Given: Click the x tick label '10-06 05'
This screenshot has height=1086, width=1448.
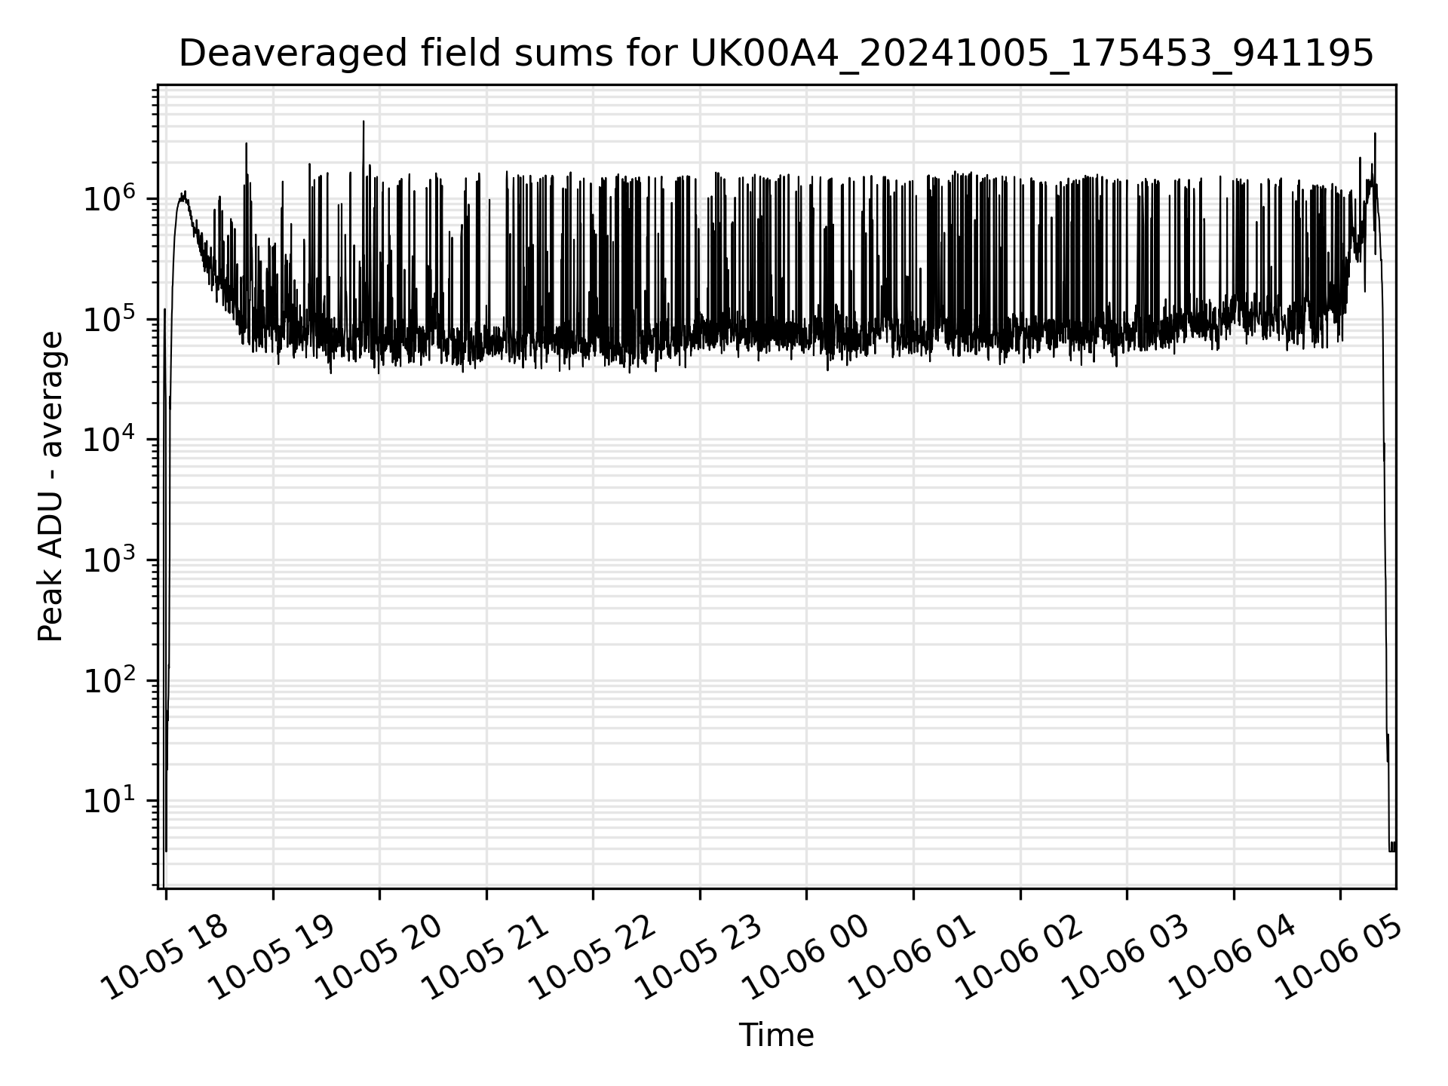Looking at the screenshot, I should pyautogui.click(x=1340, y=957).
